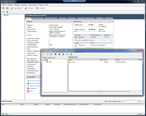This screenshot has width=146, height=116.
Task: Click the Redémarrer link
Action: [33, 88]
